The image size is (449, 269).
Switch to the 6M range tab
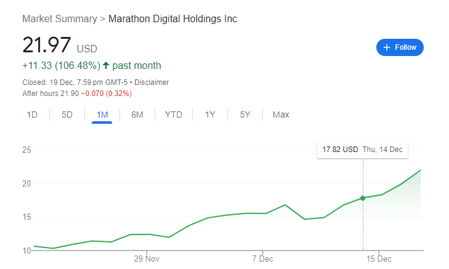137,114
